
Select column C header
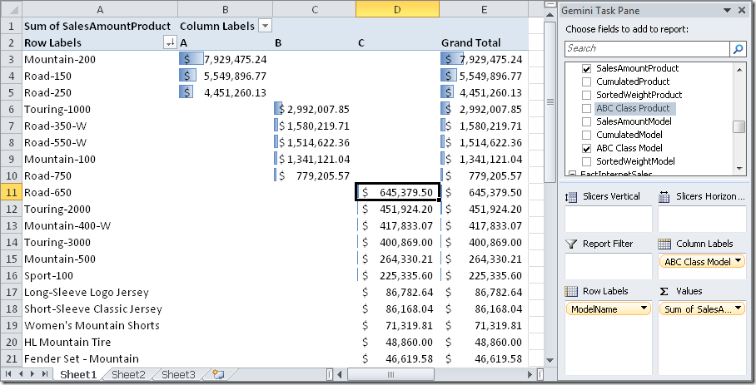click(x=315, y=9)
